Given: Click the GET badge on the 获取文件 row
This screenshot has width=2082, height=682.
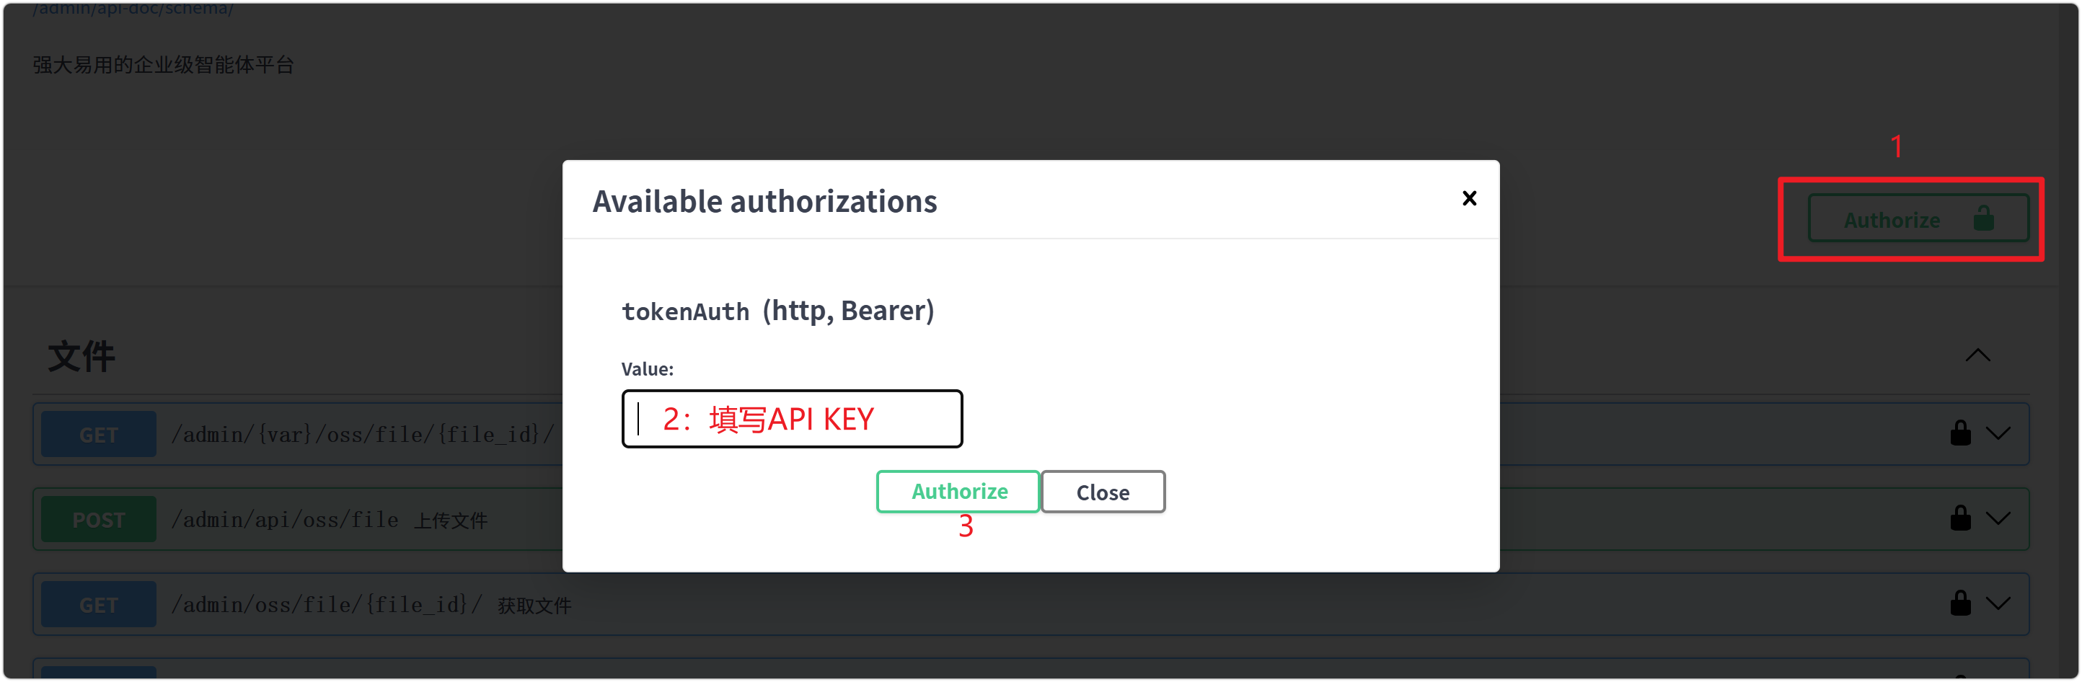Looking at the screenshot, I should (99, 604).
